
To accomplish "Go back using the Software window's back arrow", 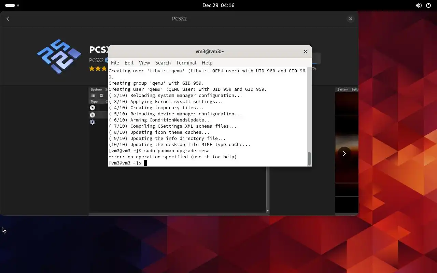I will [x=8, y=19].
